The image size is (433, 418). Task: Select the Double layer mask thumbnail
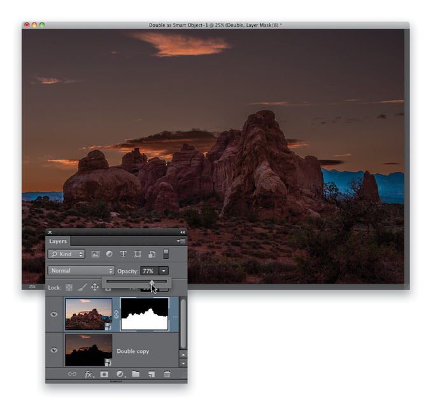[x=145, y=314]
